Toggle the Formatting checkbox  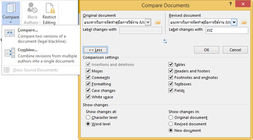tap(88, 84)
